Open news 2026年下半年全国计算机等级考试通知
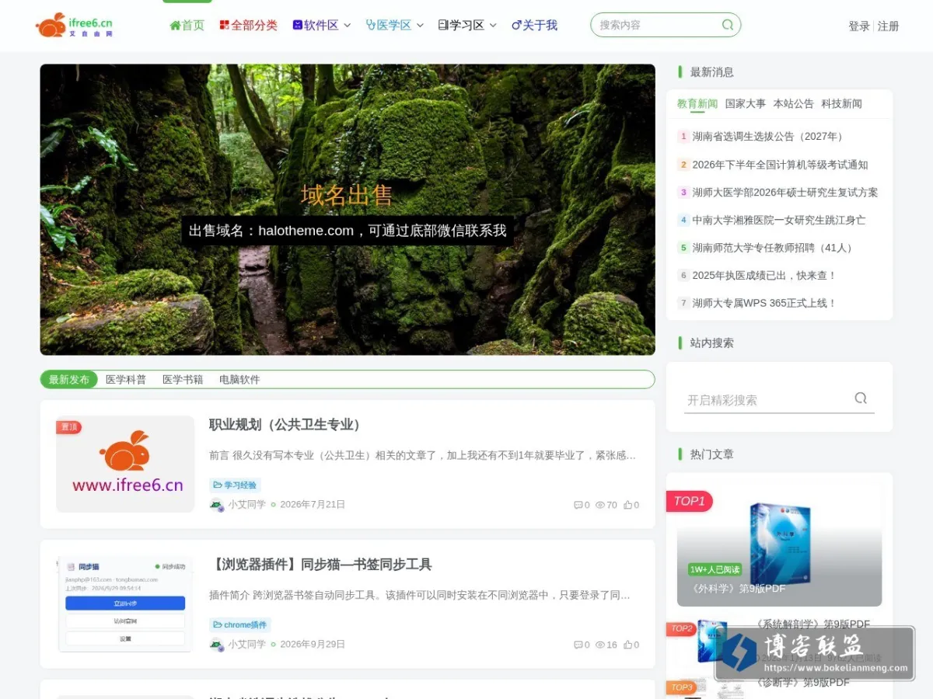 tap(780, 165)
